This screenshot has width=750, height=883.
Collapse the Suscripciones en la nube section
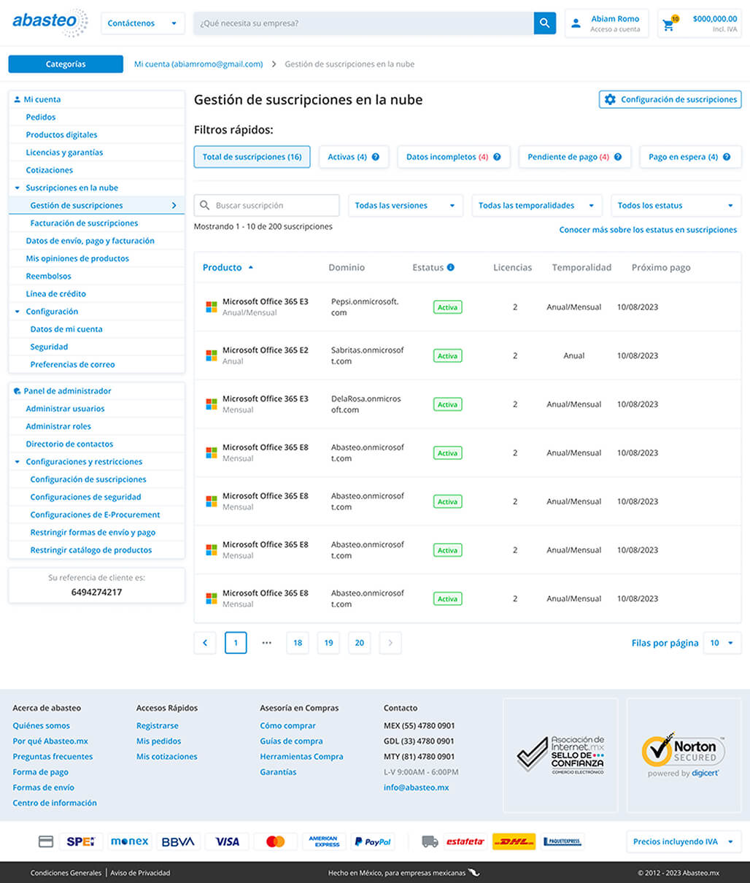click(x=18, y=188)
